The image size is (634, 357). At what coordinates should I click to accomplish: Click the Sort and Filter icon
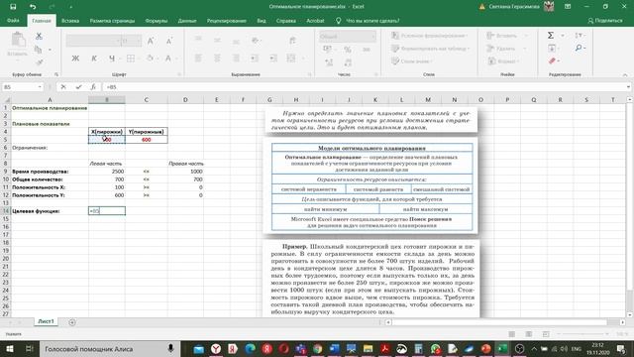(579, 36)
